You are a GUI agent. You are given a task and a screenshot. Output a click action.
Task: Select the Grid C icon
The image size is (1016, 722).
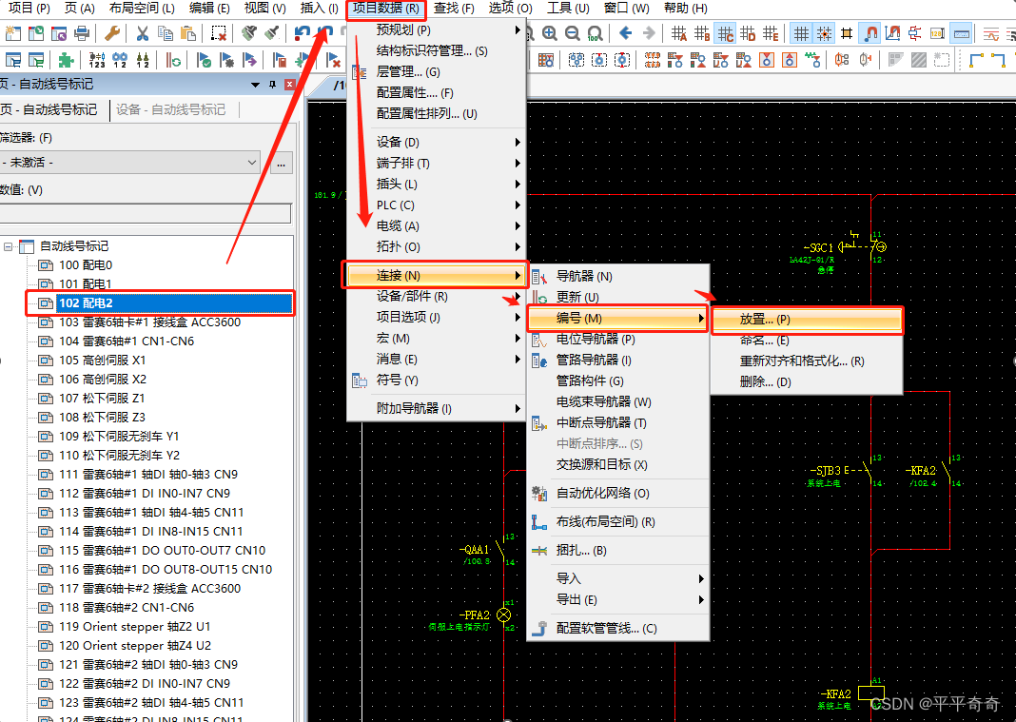[725, 33]
